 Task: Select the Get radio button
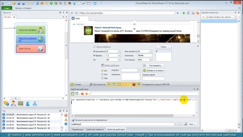pos(102,75)
